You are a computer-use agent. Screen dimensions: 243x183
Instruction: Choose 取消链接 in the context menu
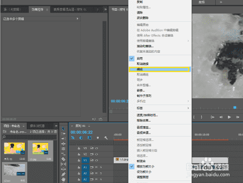click(159, 64)
